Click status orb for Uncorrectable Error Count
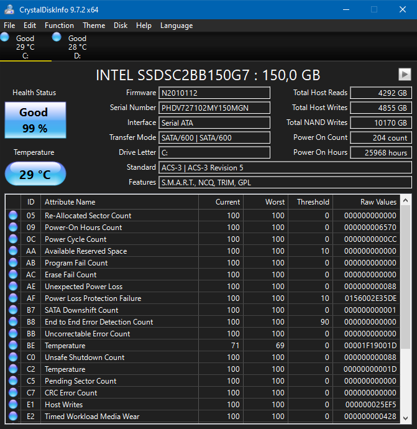This screenshot has width=417, height=429. (x=13, y=333)
